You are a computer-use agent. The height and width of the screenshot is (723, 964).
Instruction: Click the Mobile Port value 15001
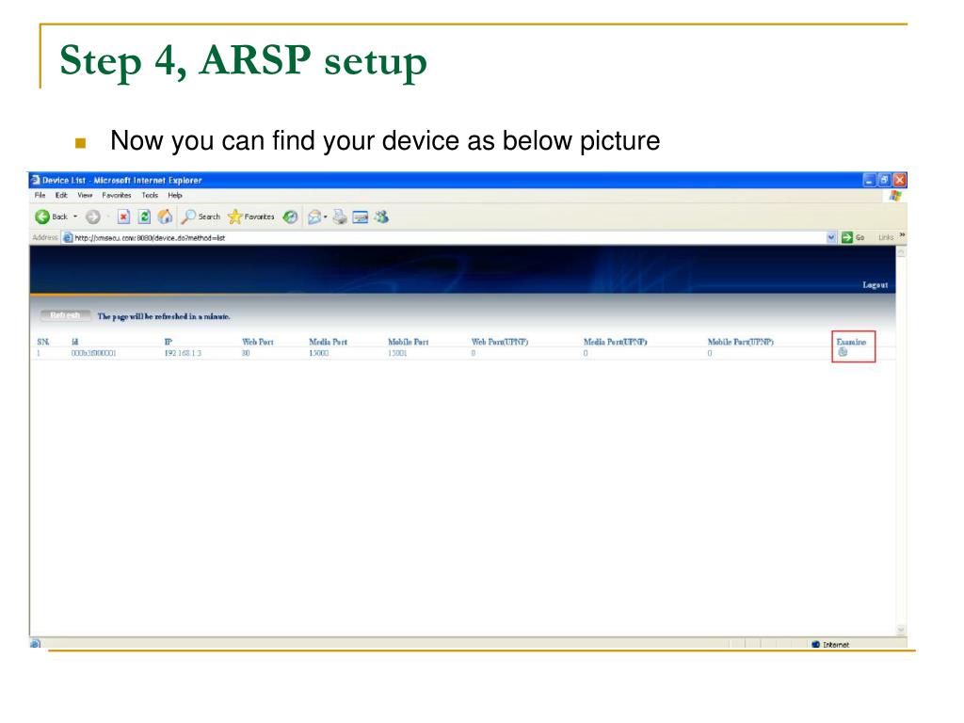397,354
